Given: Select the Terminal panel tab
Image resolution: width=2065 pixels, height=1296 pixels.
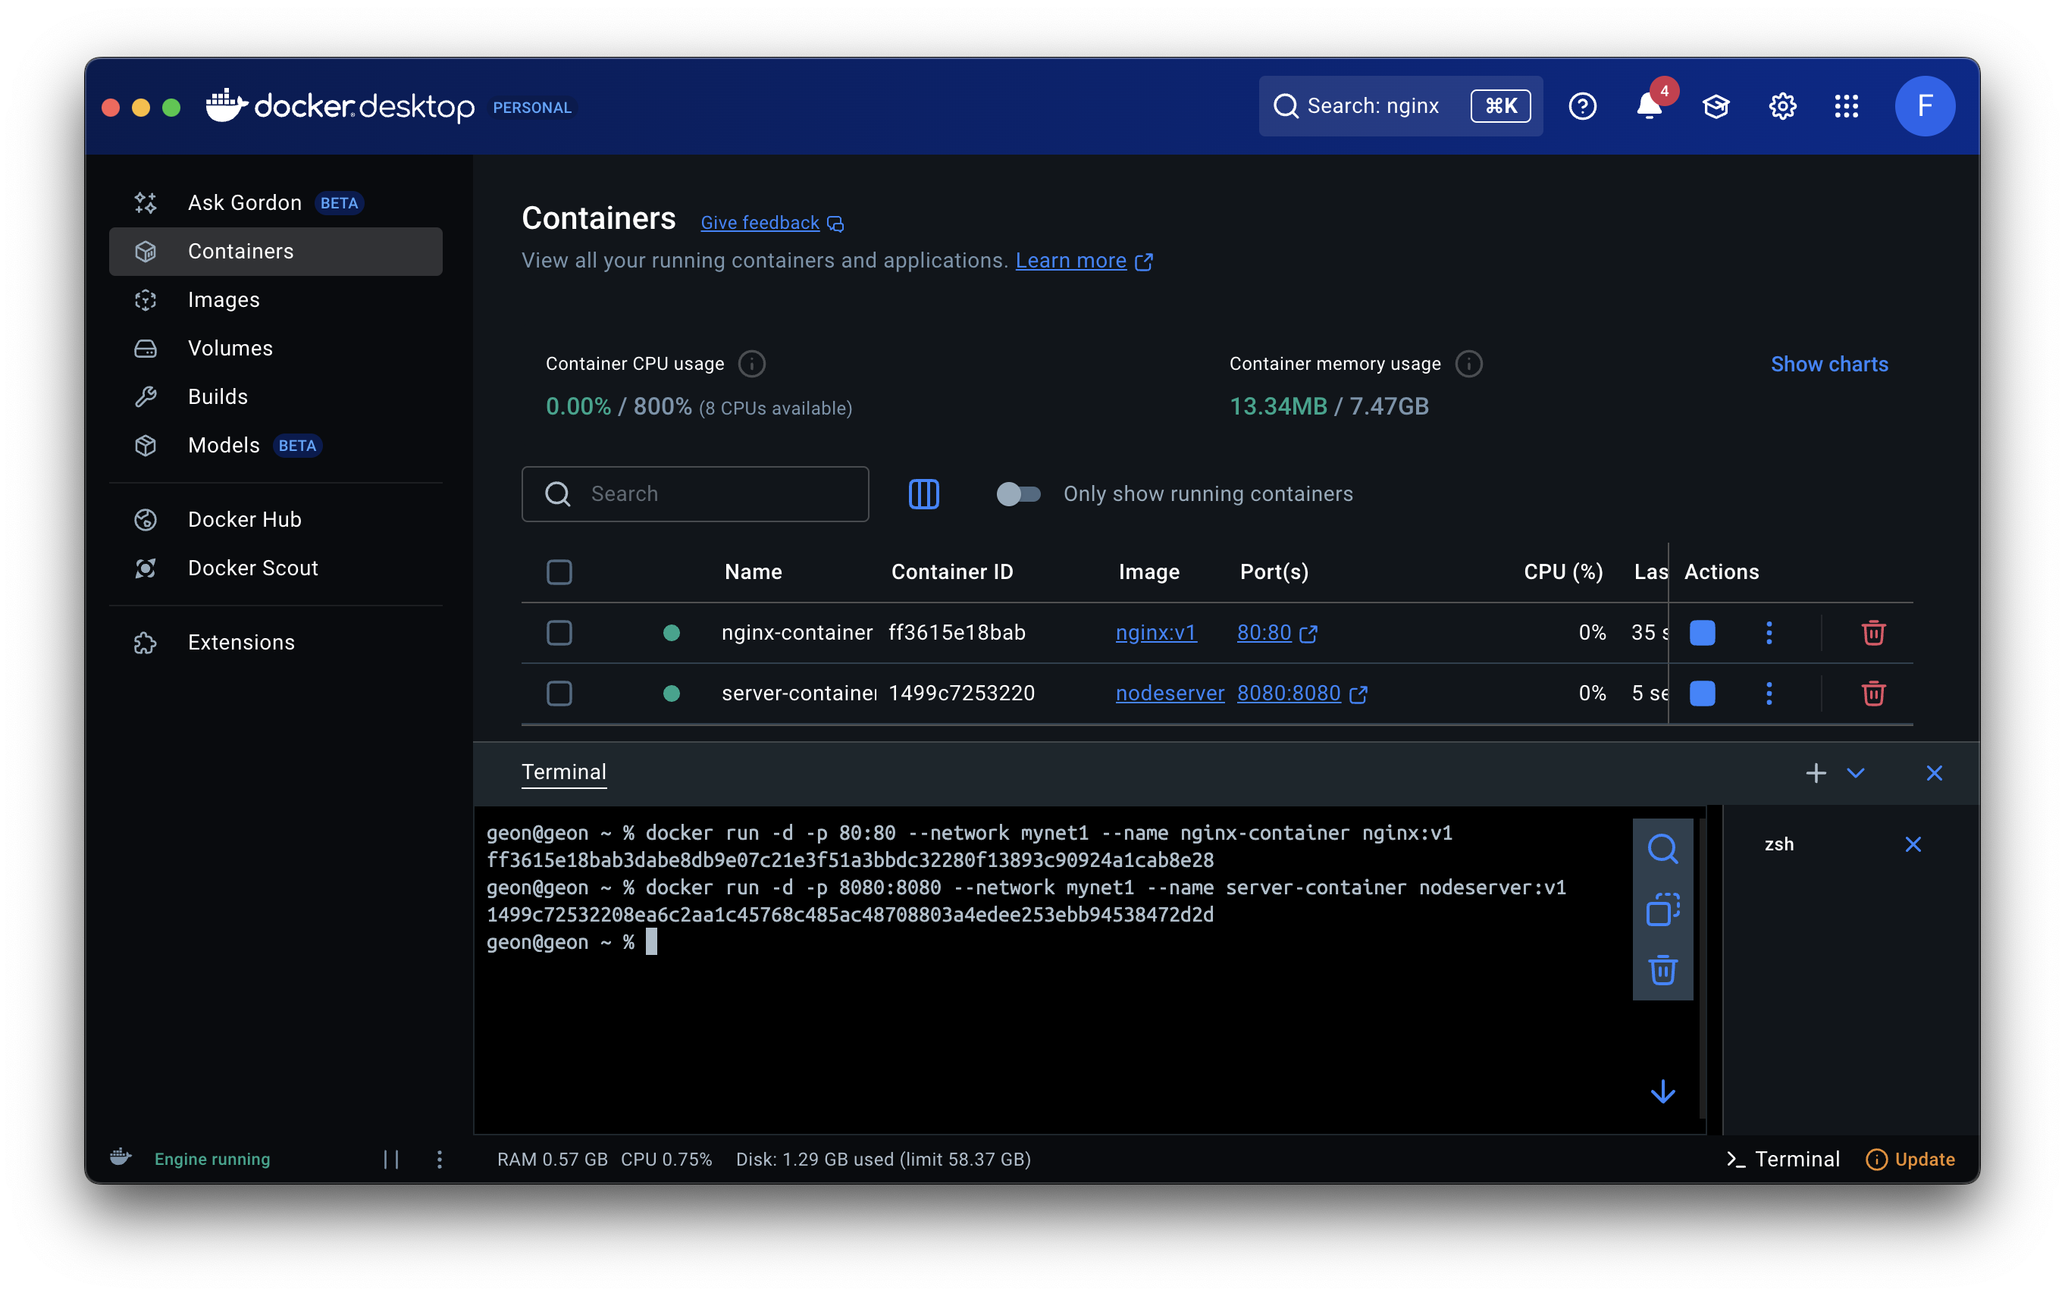Looking at the screenshot, I should point(563,772).
